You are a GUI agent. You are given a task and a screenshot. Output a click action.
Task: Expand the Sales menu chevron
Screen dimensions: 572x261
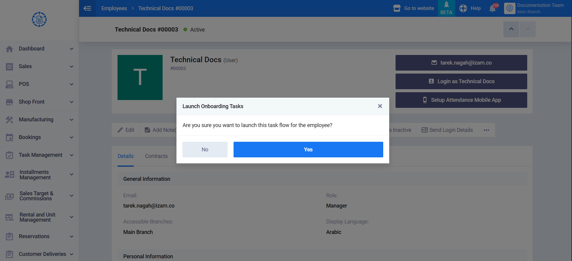(x=72, y=66)
